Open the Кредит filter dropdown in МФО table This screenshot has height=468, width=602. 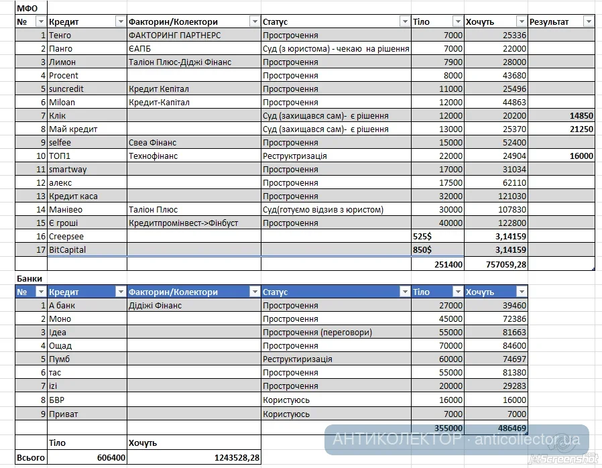tap(121, 21)
